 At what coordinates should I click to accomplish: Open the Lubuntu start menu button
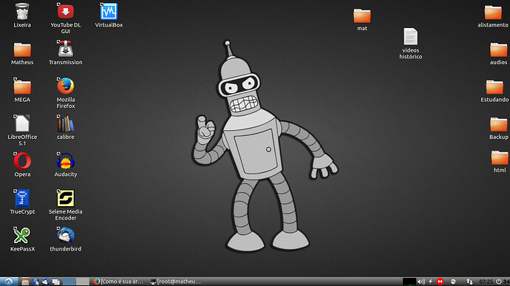click(x=8, y=282)
